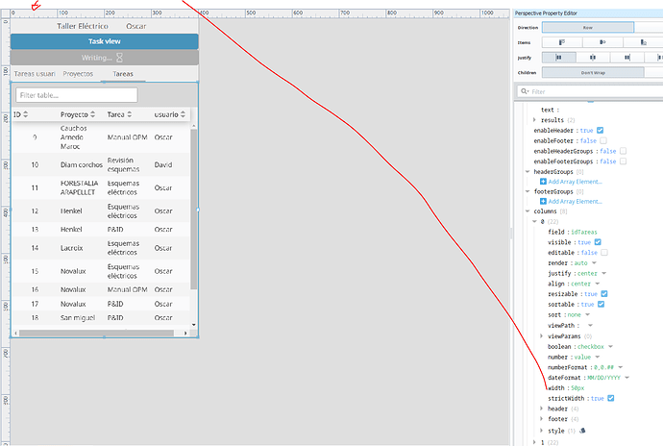663x446 pixels.
Task: Collapse the columns node
Action: (x=528, y=211)
